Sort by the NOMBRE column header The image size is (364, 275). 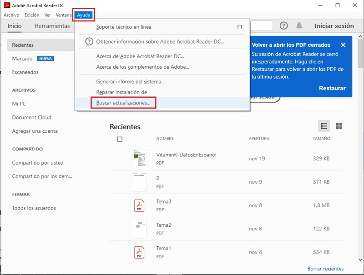[x=165, y=139]
